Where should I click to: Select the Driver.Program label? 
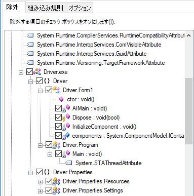(x=81, y=145)
